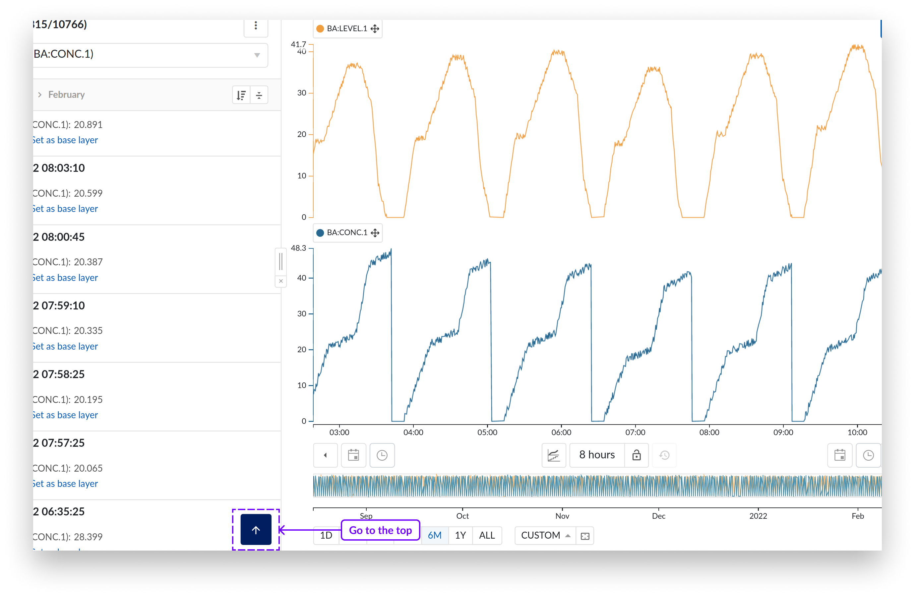Open the start date calendar picker
Screen dimensions: 915x597
pyautogui.click(x=353, y=455)
